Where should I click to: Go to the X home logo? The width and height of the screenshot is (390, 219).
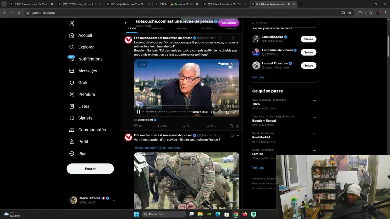[72, 23]
